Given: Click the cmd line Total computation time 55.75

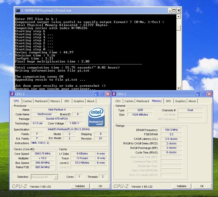Looking at the screenshot, I should 67,68.
